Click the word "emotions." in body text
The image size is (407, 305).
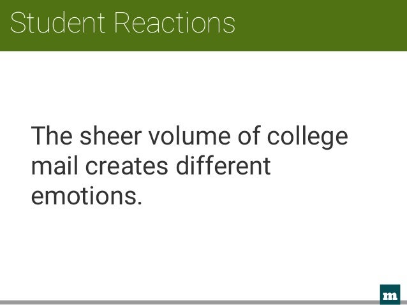click(87, 196)
